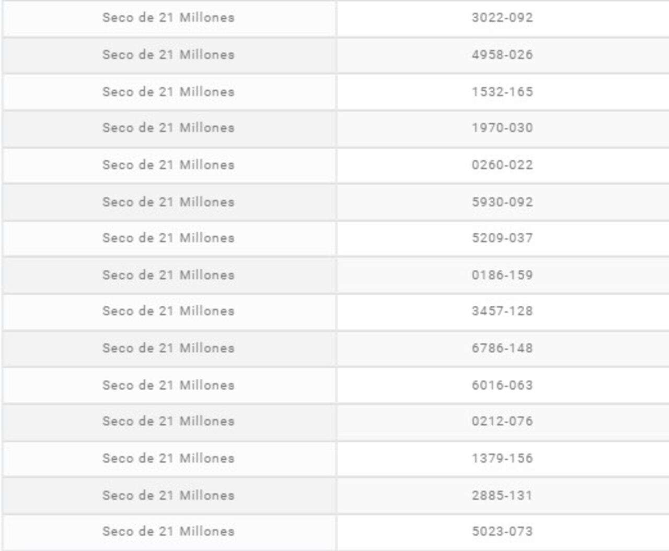Screen dimensions: 669x551
Task: Click the prize label beside number 3022-092
Action: click(x=168, y=18)
